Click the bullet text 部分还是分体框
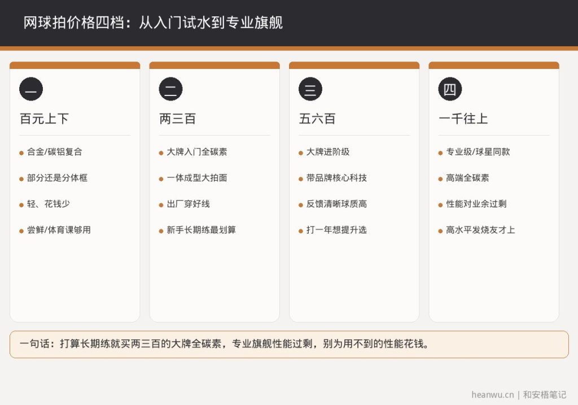Image resolution: width=578 pixels, height=405 pixels. point(57,178)
